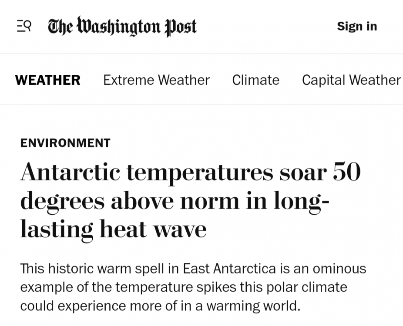Go to the Extreme Weather tab

point(157,80)
